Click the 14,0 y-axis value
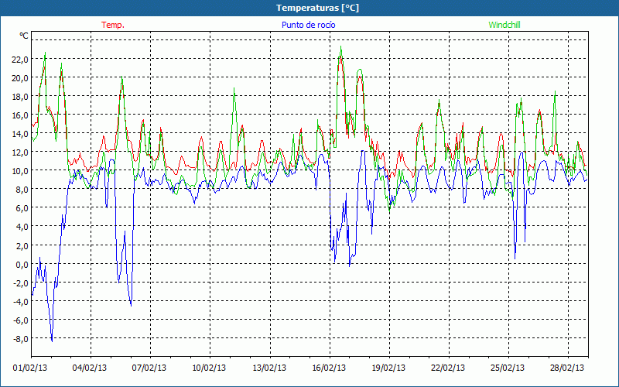Screen dimensions: 619x387 click(20, 133)
